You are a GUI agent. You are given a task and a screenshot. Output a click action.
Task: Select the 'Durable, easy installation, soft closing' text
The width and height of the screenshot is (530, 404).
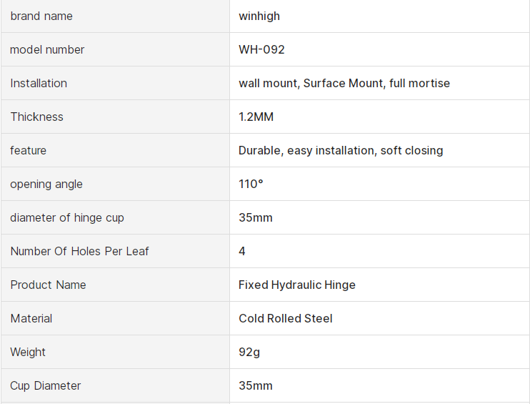(x=341, y=150)
